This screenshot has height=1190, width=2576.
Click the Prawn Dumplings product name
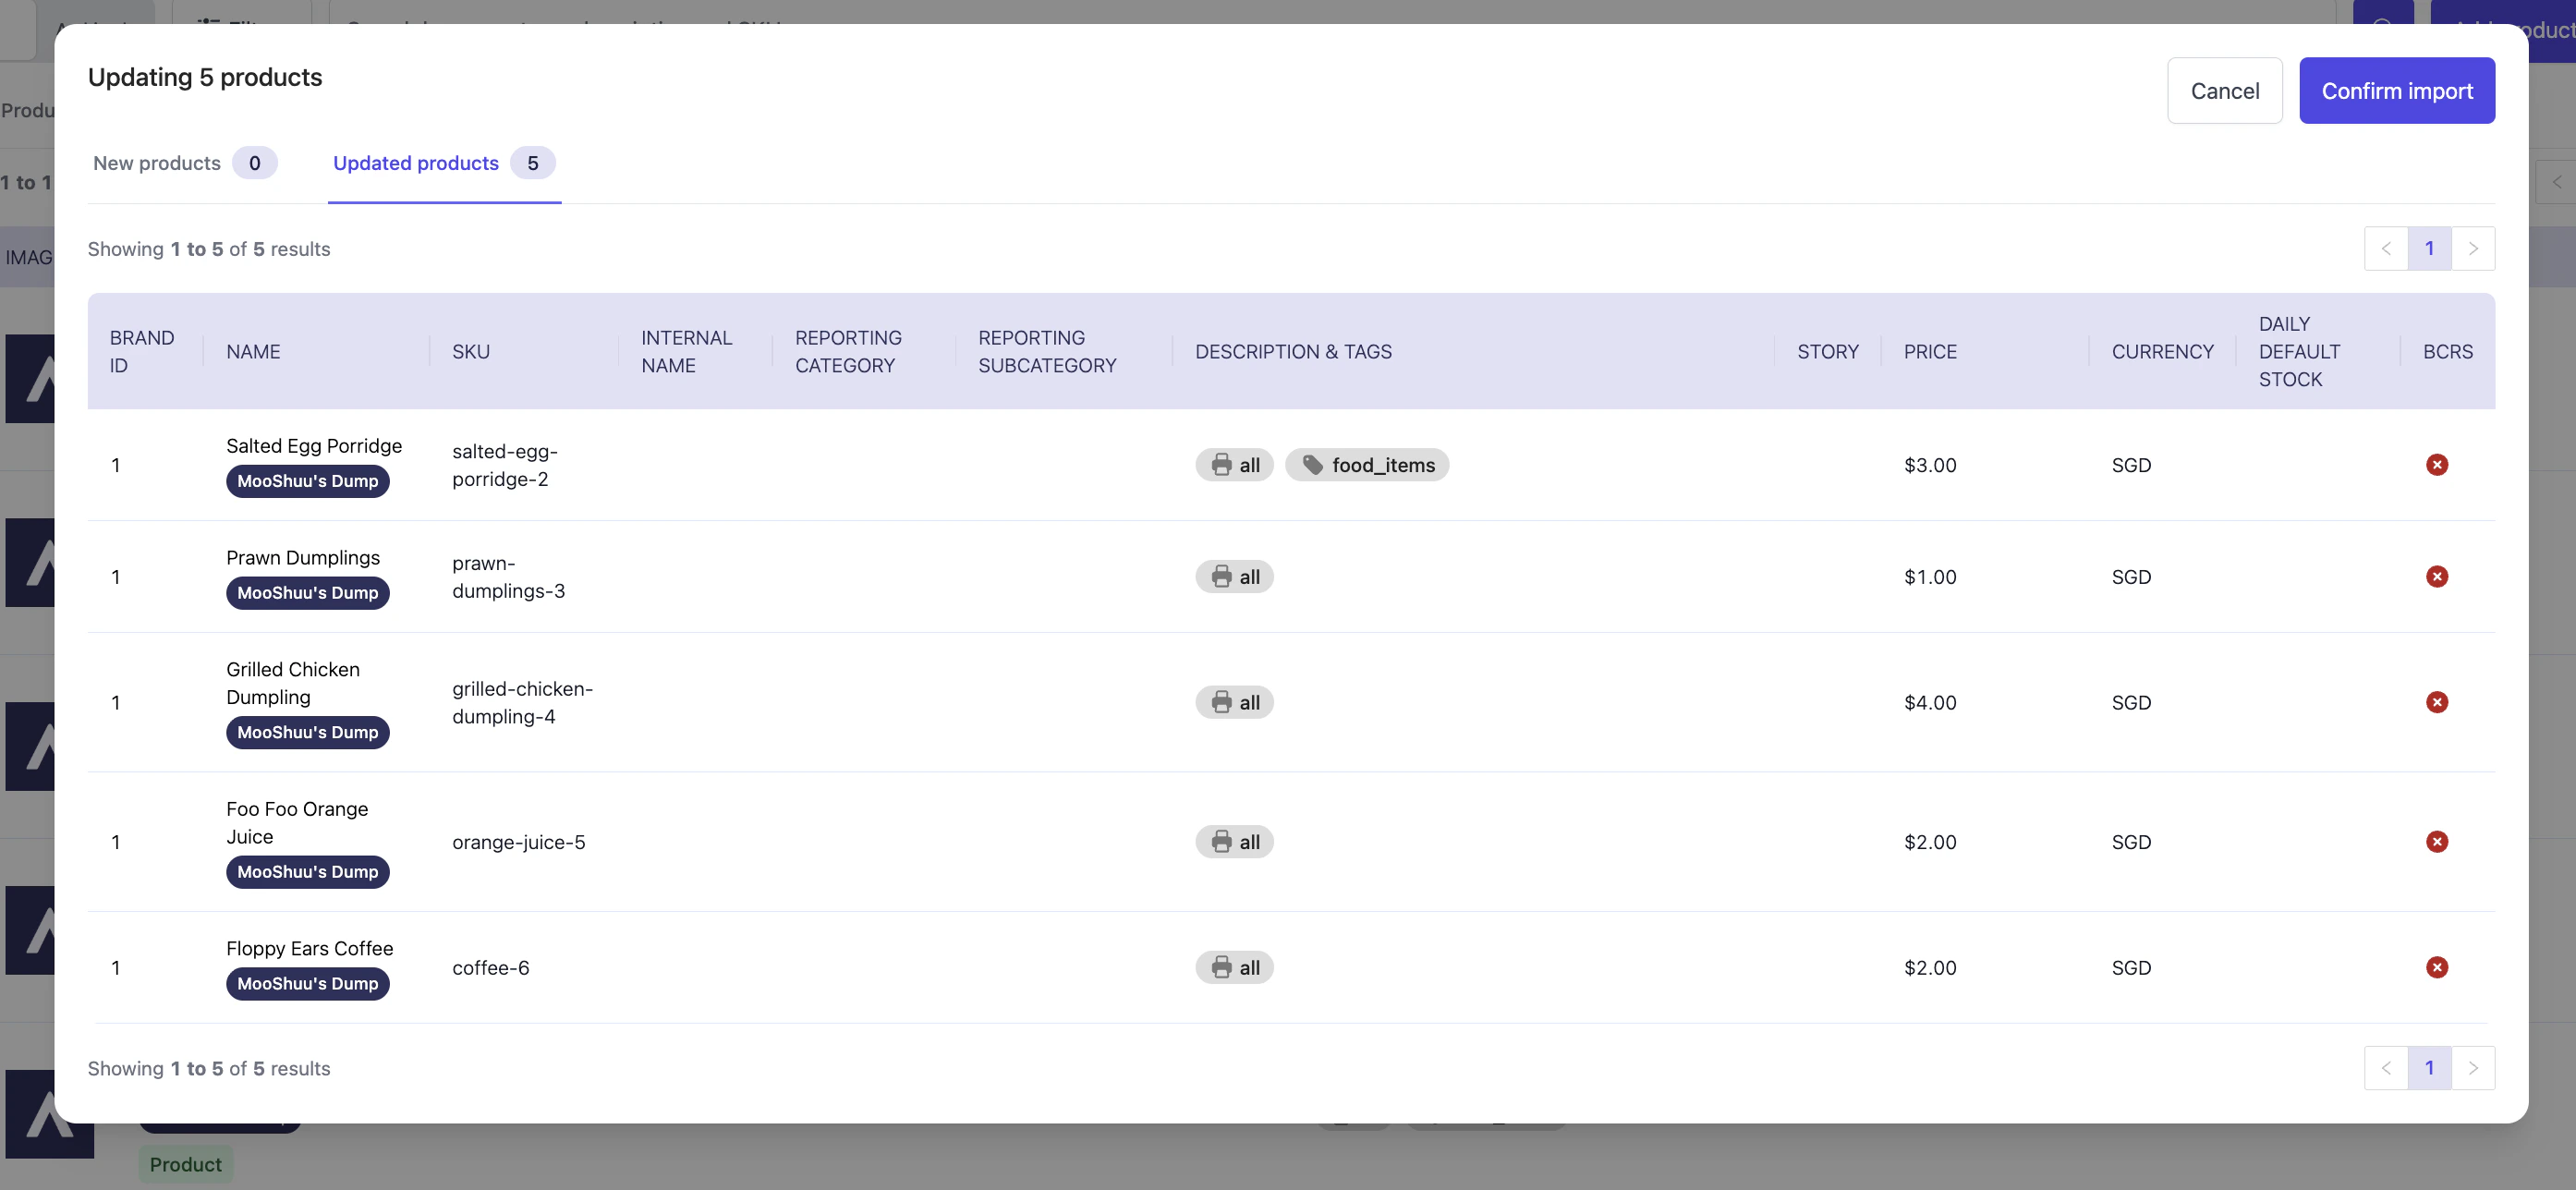[x=303, y=558]
